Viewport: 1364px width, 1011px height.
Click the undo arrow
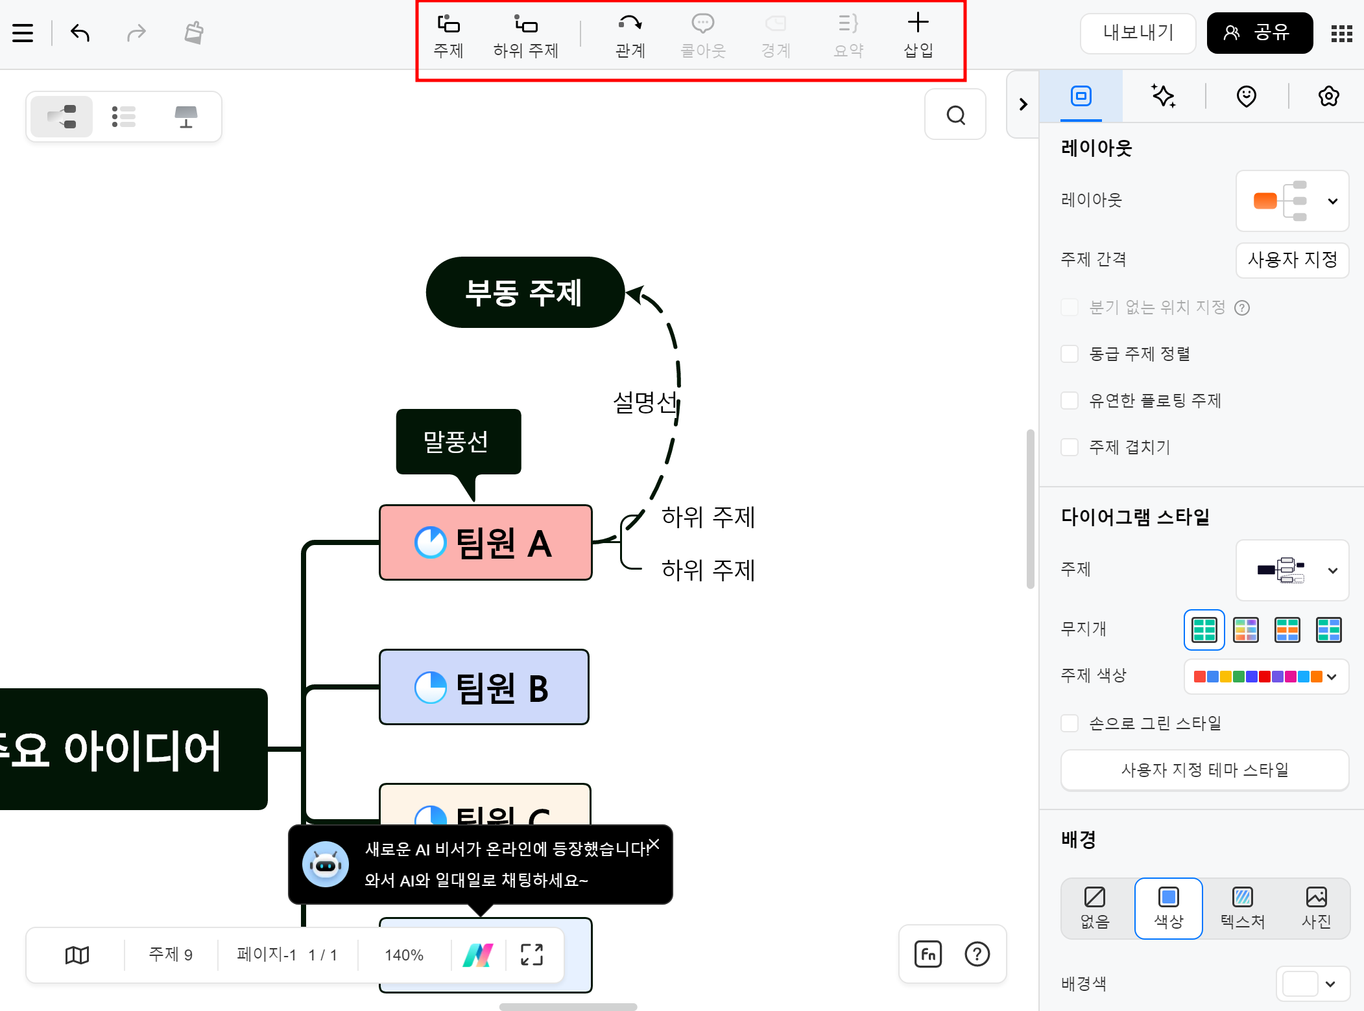point(80,32)
